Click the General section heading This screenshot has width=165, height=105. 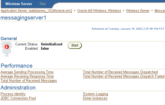9,38
